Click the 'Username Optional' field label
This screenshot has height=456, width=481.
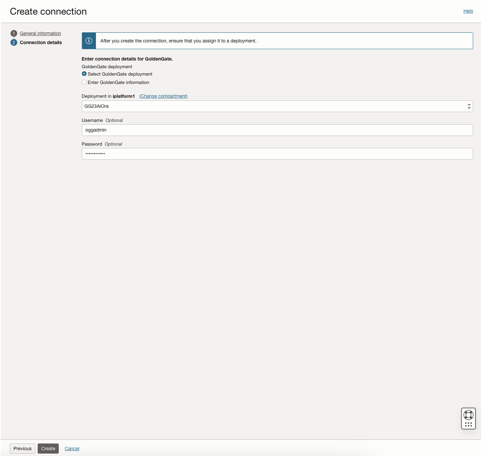click(x=103, y=120)
